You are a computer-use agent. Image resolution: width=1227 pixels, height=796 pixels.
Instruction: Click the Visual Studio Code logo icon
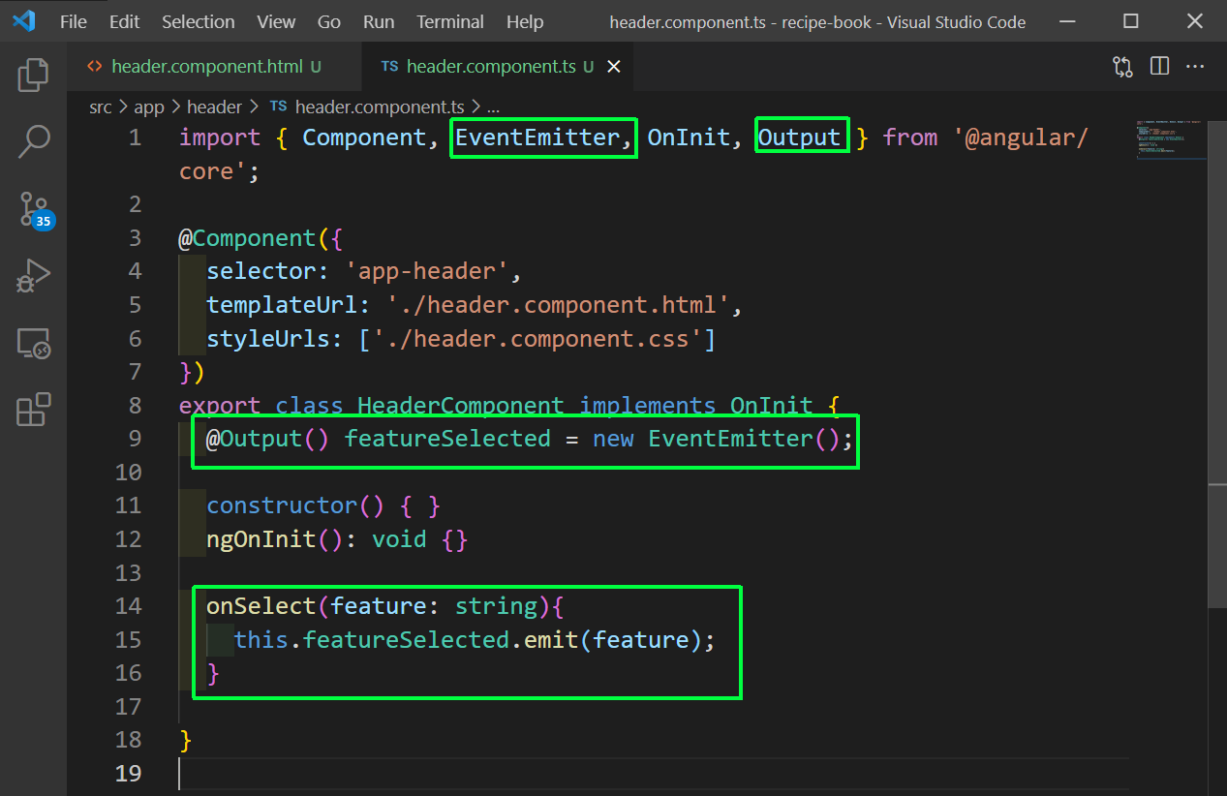click(x=23, y=20)
